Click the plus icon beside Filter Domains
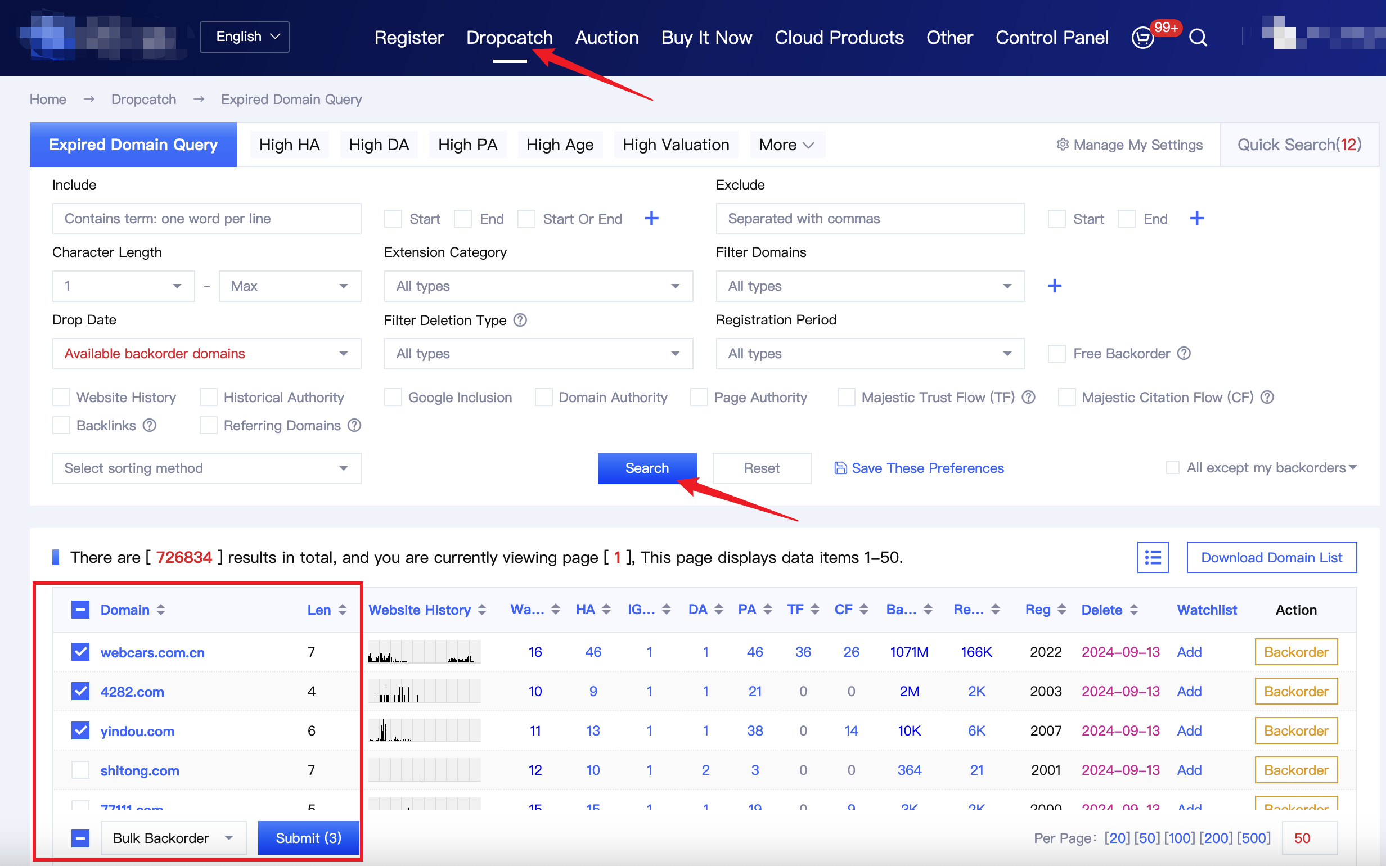Screen dimensions: 1386x866 [x=1054, y=286]
